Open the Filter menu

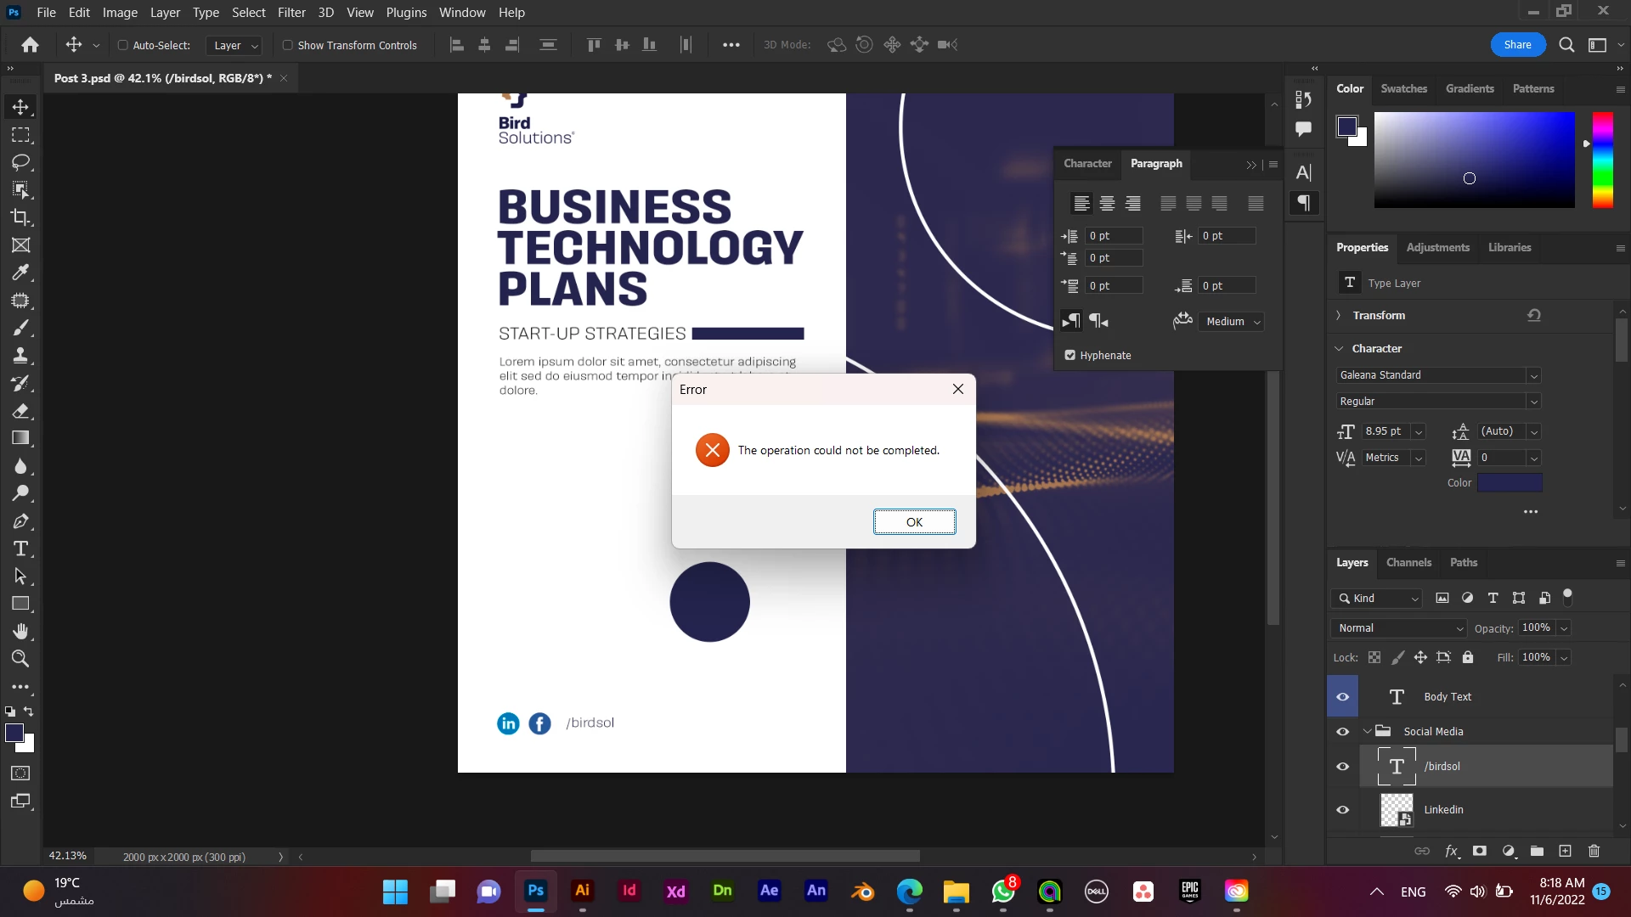[x=291, y=13]
